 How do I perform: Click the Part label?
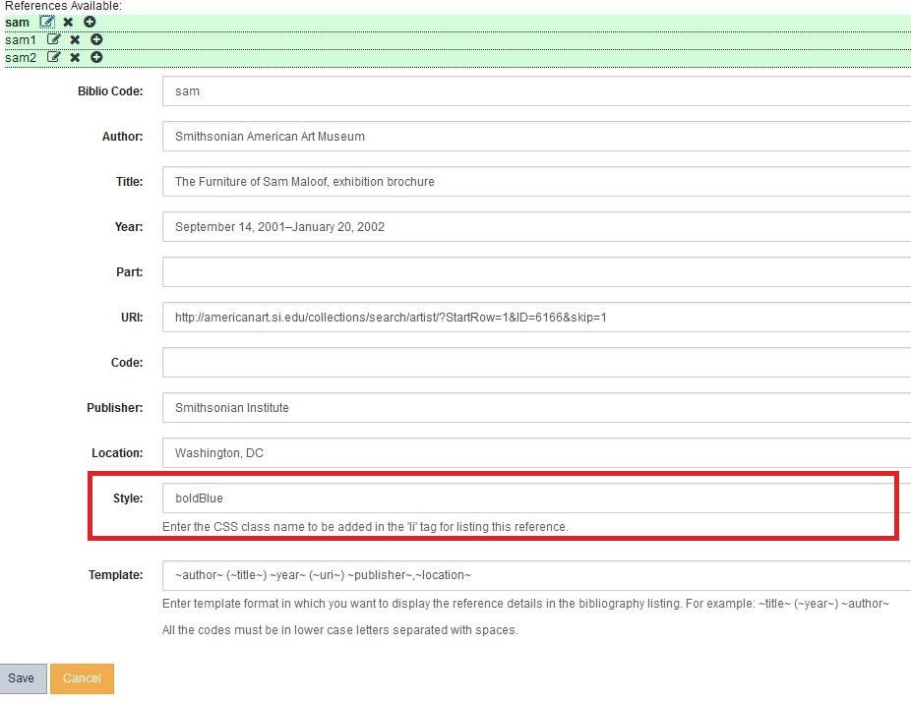(129, 272)
